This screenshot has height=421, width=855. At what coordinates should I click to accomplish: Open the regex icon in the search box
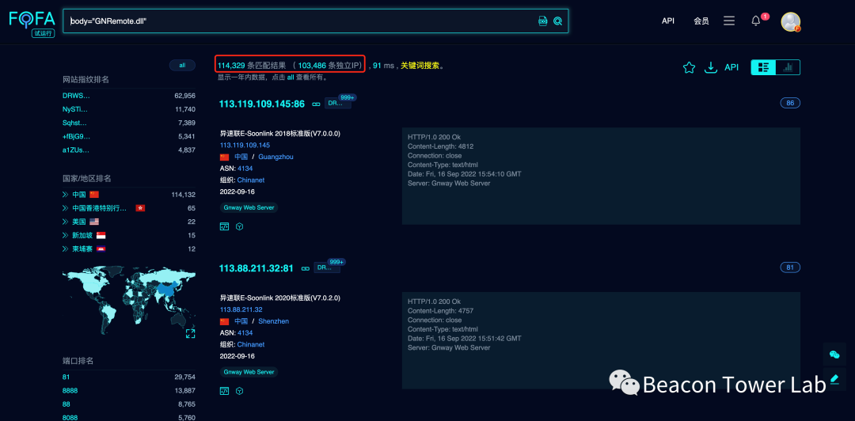542,21
